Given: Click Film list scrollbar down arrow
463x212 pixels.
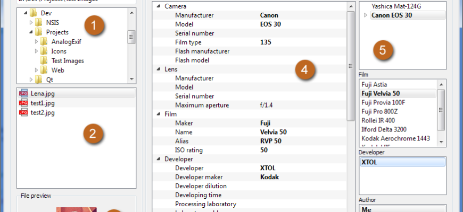Looking at the screenshot, I should (441, 142).
